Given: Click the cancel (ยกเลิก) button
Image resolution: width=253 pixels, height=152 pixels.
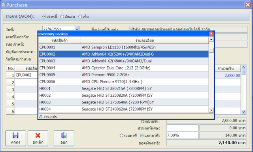Looking at the screenshot, I should click(x=38, y=138).
